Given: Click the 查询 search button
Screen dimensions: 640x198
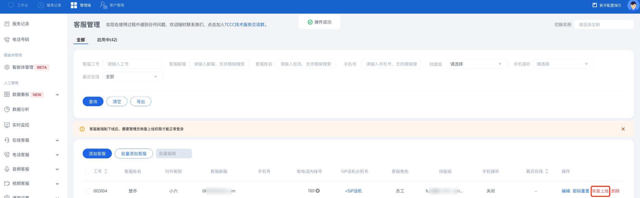Looking at the screenshot, I should tap(93, 102).
